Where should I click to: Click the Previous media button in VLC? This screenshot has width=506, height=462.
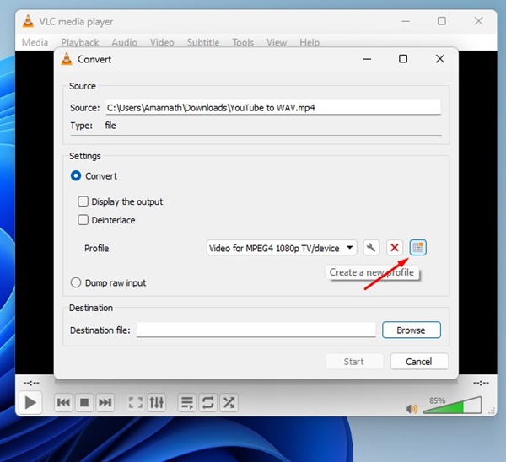pos(63,402)
